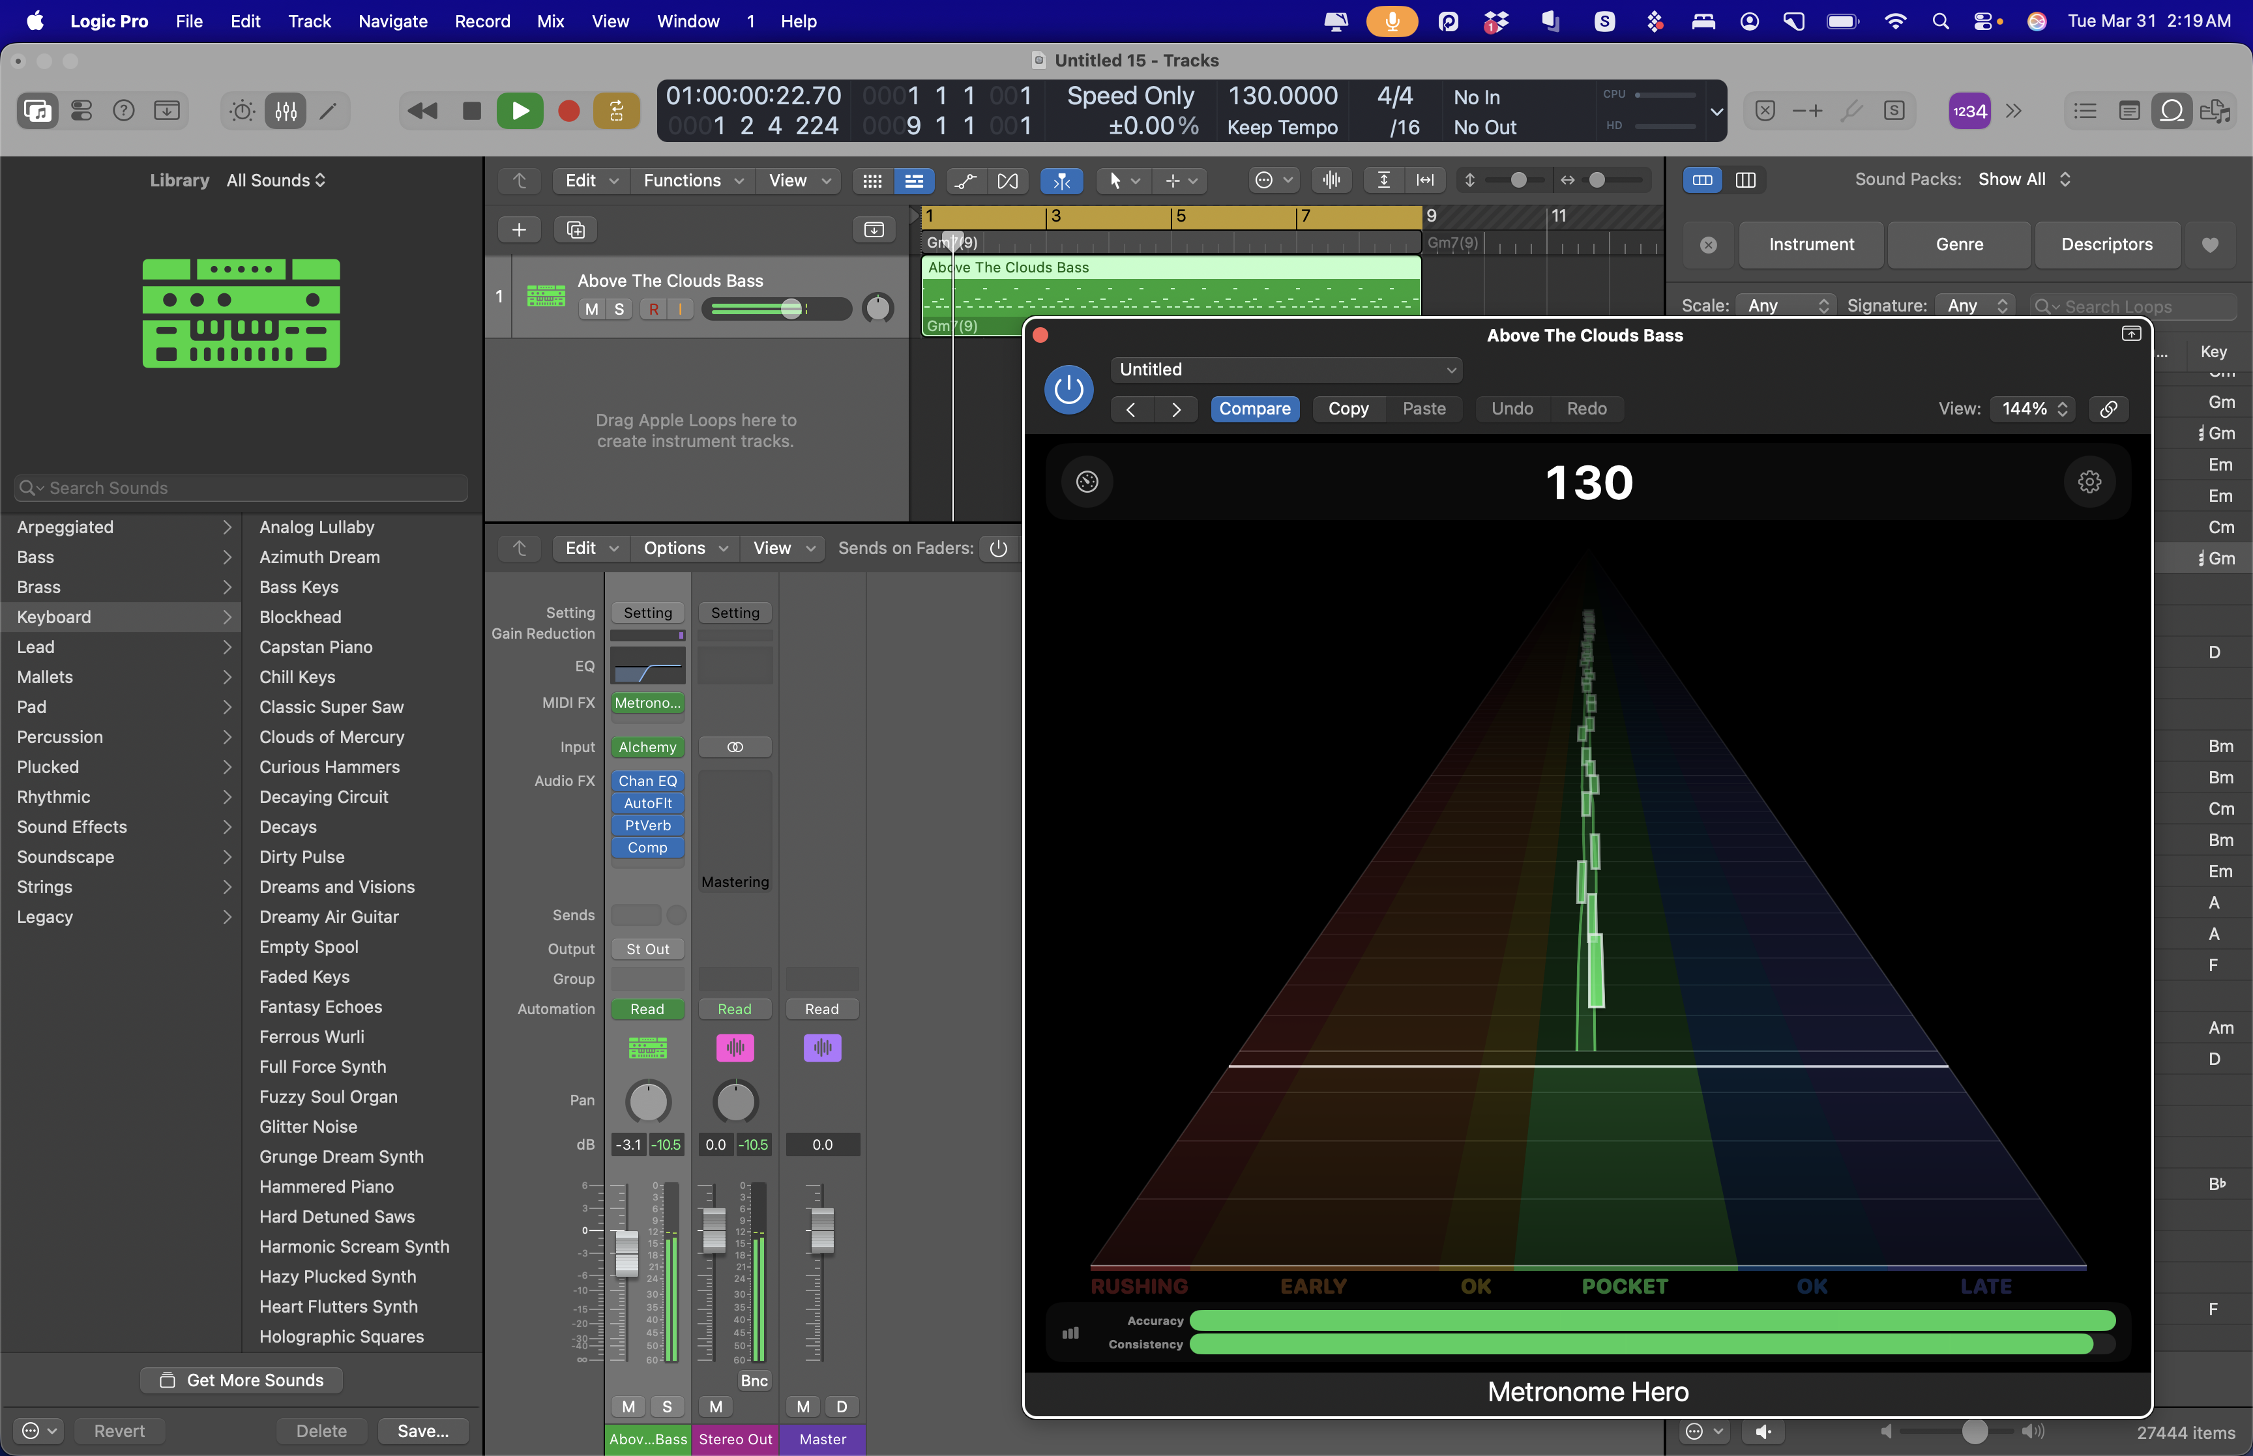Click the Compare button in Metronome Hero
This screenshot has height=1456, width=2253.
(x=1255, y=409)
